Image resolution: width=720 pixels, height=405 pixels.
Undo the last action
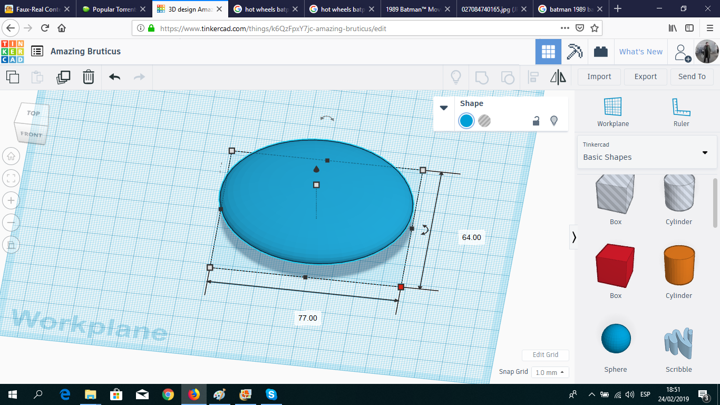point(114,77)
